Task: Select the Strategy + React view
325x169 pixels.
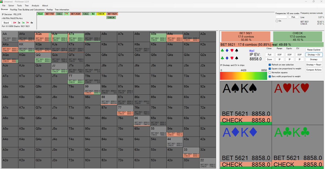Action: click(314, 65)
